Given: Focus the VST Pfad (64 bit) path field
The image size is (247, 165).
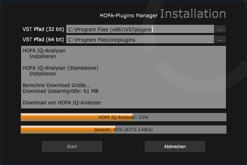Looking at the screenshot, I should click(x=140, y=40).
